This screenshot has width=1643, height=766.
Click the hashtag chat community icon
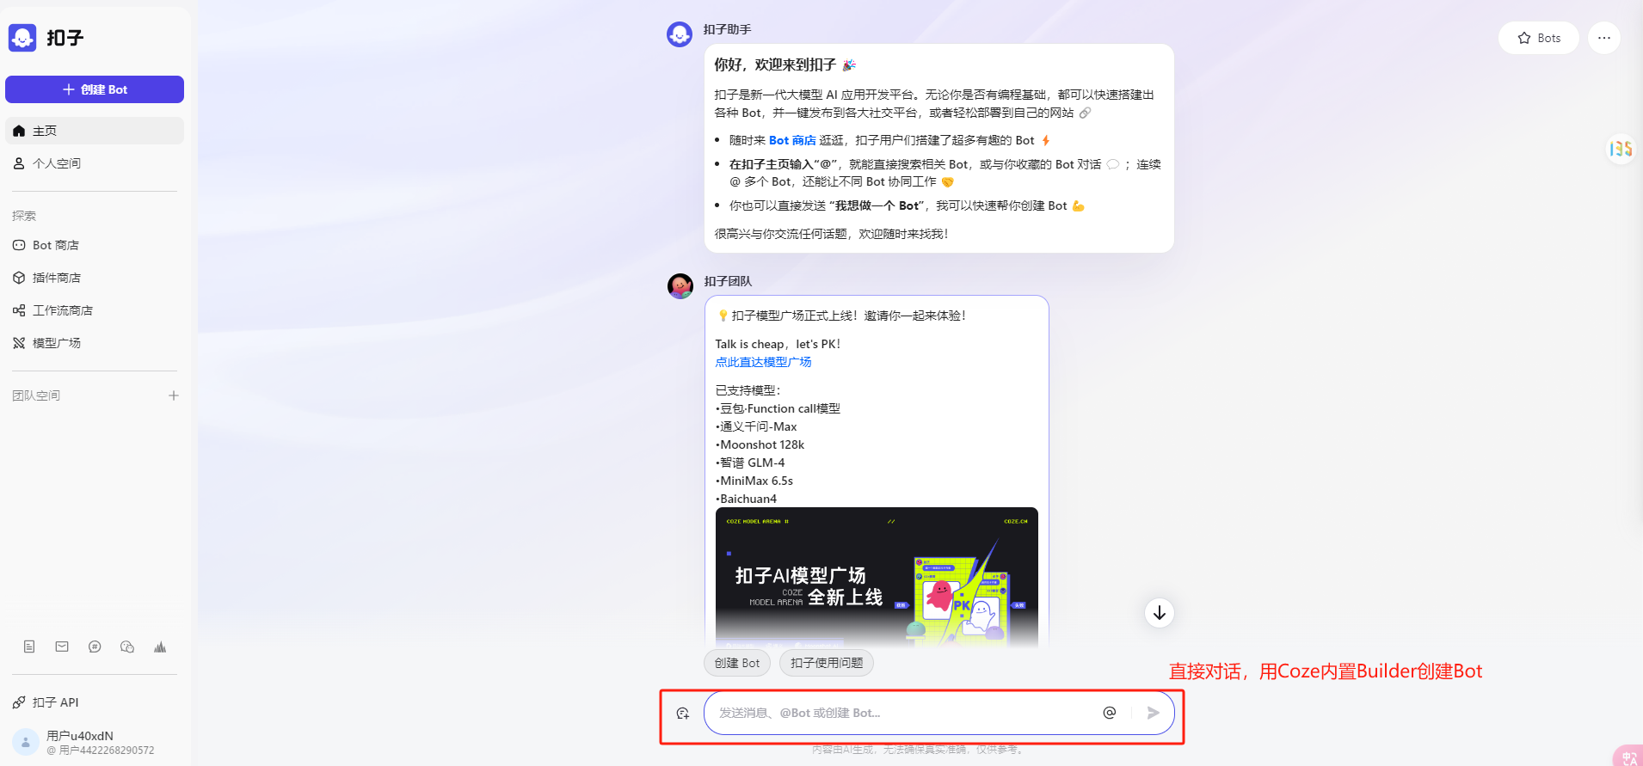point(95,647)
